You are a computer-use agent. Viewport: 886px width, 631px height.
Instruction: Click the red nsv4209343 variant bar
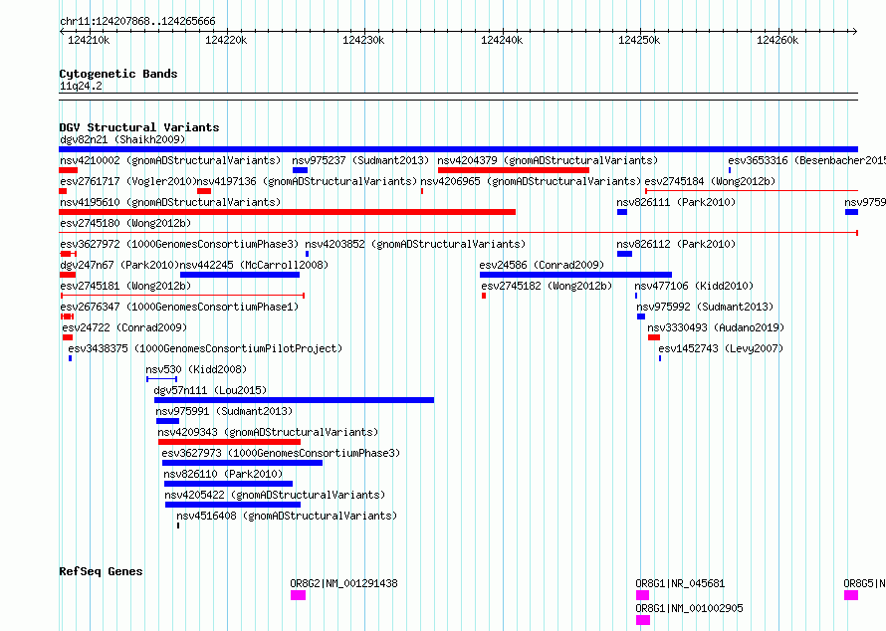click(229, 442)
